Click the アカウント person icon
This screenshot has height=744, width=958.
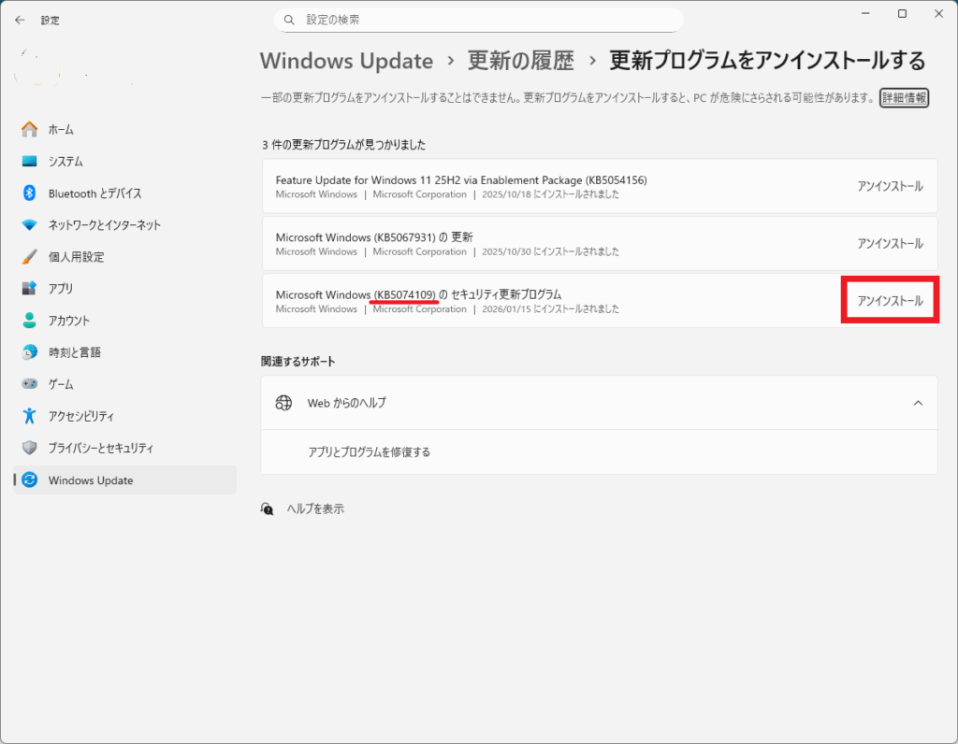(x=30, y=321)
